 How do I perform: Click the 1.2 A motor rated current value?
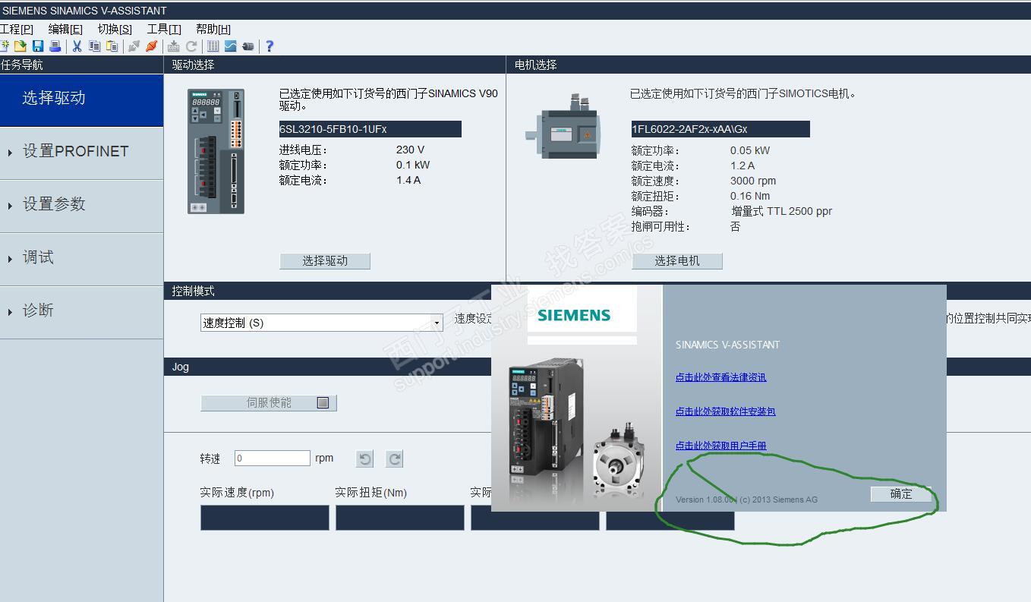743,165
